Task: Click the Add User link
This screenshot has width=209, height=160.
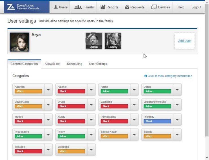Action: click(184, 41)
